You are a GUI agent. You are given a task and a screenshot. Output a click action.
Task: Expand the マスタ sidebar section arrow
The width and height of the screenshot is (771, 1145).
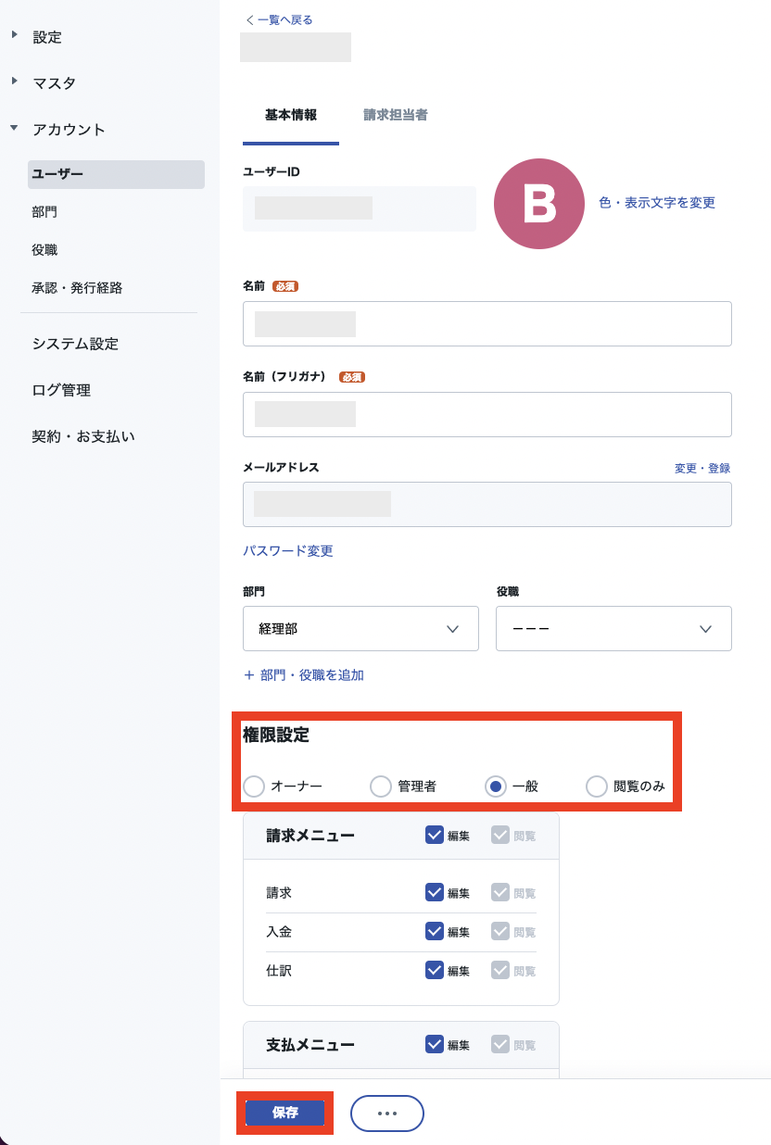click(14, 82)
